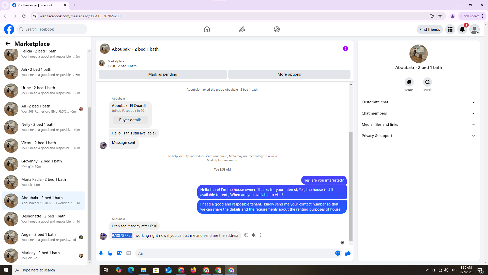Open Uribe · 2 bed 1 bath conversation
488x275 pixels.
point(44,90)
